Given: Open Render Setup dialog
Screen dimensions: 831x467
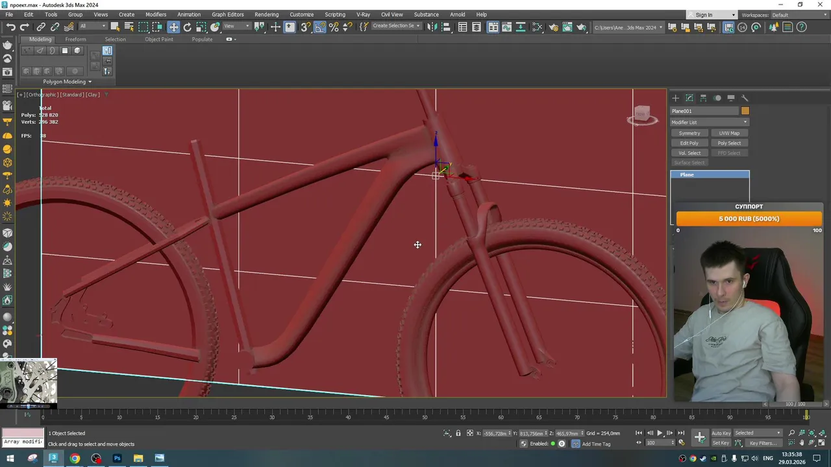Looking at the screenshot, I should [554, 27].
